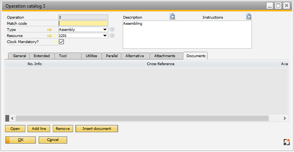Select the Documents tab
This screenshot has width=294, height=152.
[x=195, y=56]
